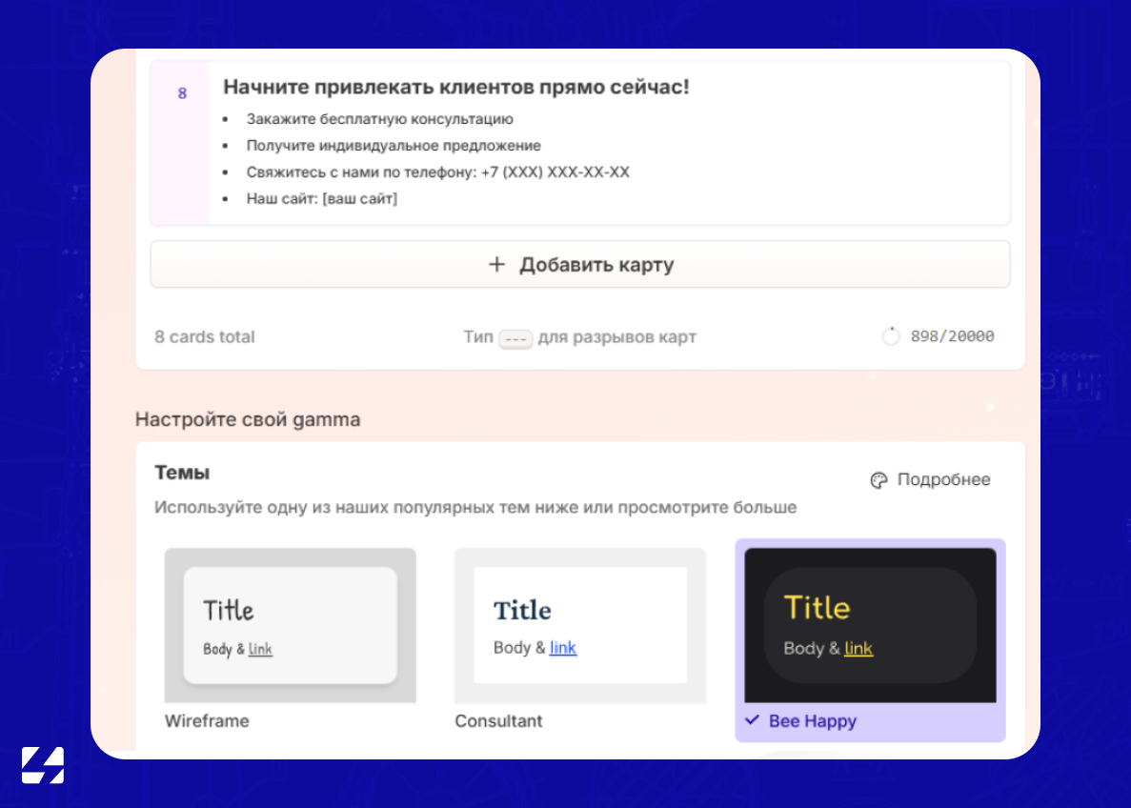The height and width of the screenshot is (808, 1131).
Task: Select the card number 8 handle
Action: coord(181,93)
